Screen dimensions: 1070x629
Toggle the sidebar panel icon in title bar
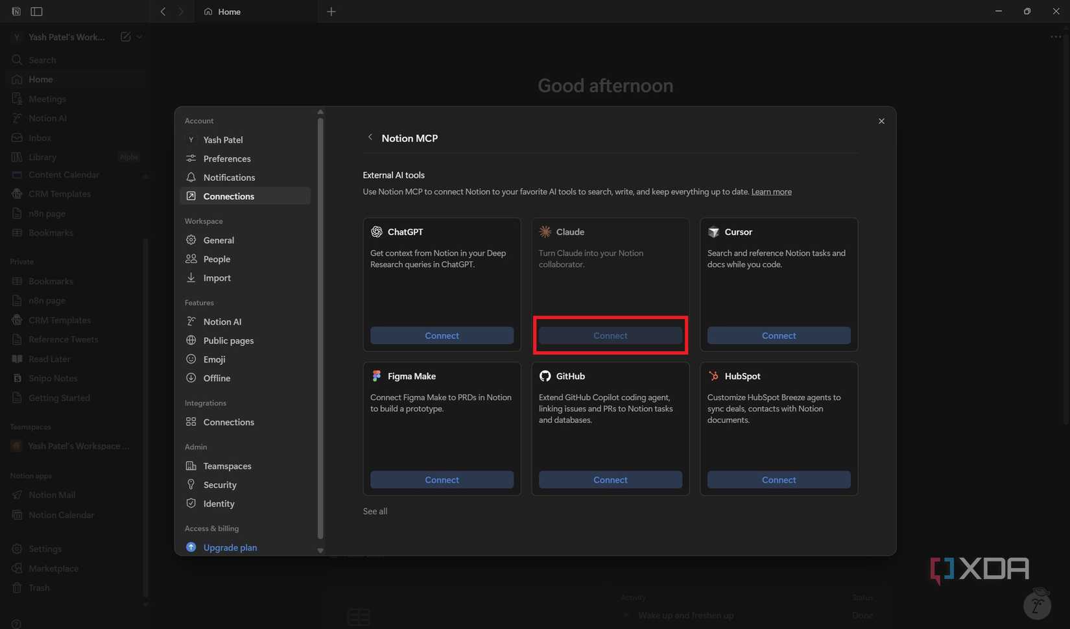coord(36,12)
